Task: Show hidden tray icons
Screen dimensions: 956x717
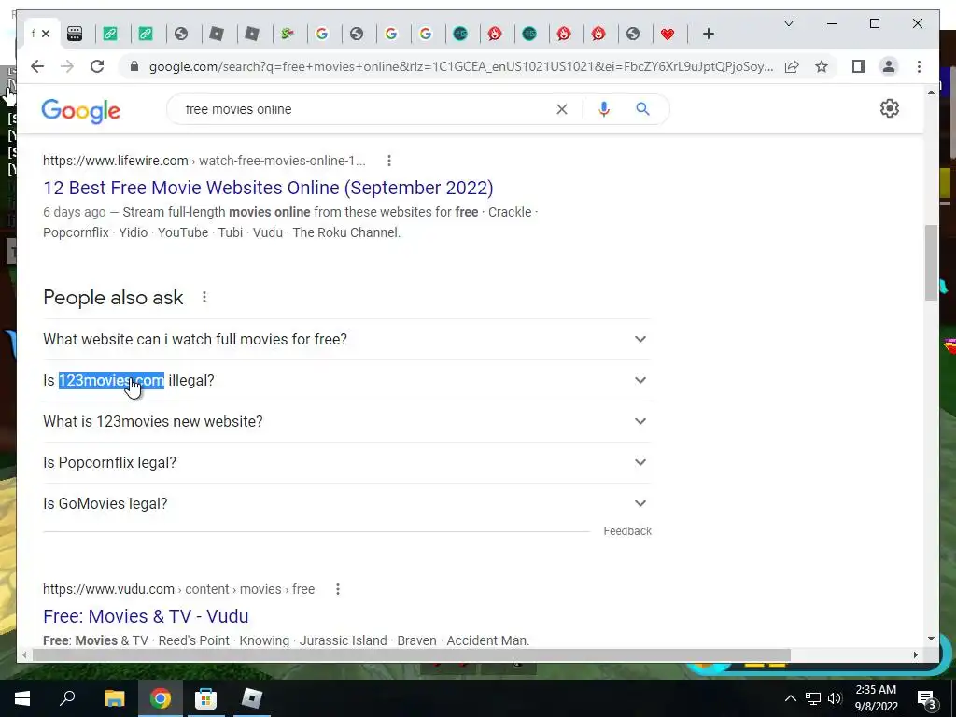Action: [790, 698]
